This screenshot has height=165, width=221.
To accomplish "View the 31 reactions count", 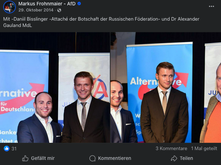I will (x=14, y=149).
